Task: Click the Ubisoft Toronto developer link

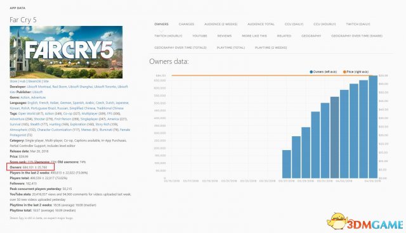Action: pyautogui.click(x=105, y=87)
